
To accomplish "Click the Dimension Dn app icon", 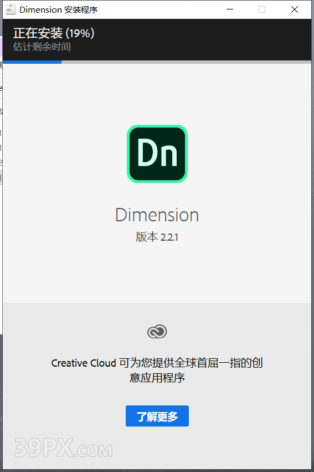I will tap(157, 154).
